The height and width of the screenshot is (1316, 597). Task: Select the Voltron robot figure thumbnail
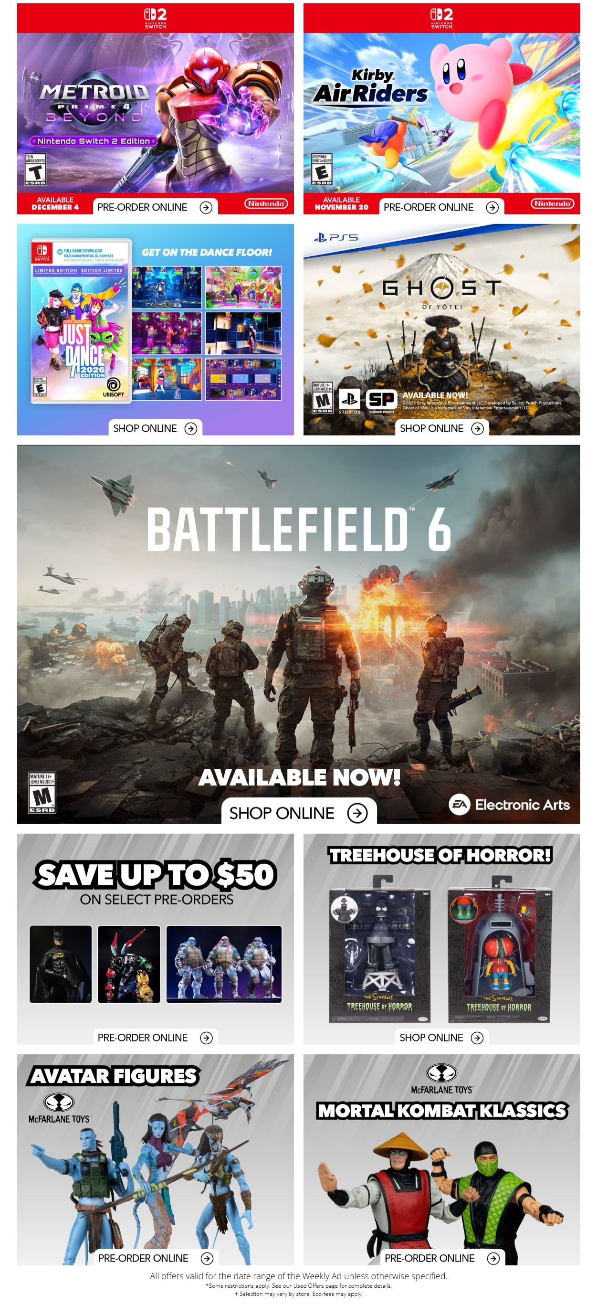(129, 964)
